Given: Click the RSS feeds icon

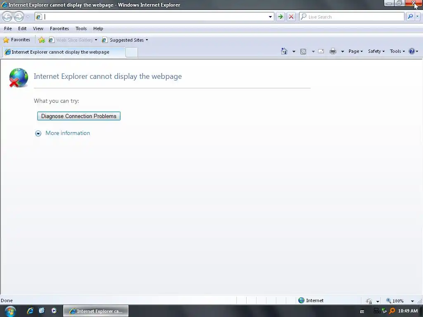Looking at the screenshot, I should pyautogui.click(x=303, y=52).
